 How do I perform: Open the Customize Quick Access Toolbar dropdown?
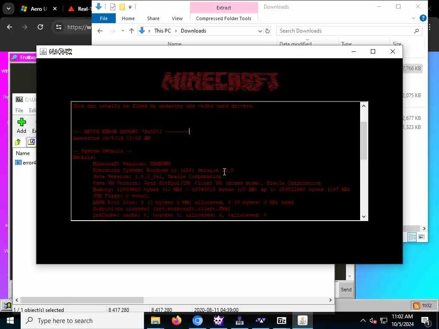pyautogui.click(x=130, y=7)
